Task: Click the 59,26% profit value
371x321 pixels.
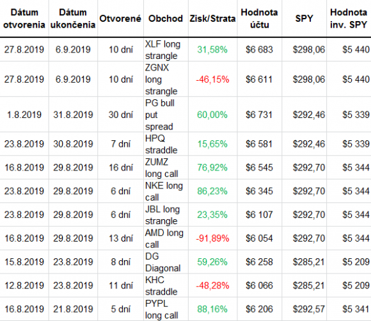Action: pyautogui.click(x=212, y=262)
